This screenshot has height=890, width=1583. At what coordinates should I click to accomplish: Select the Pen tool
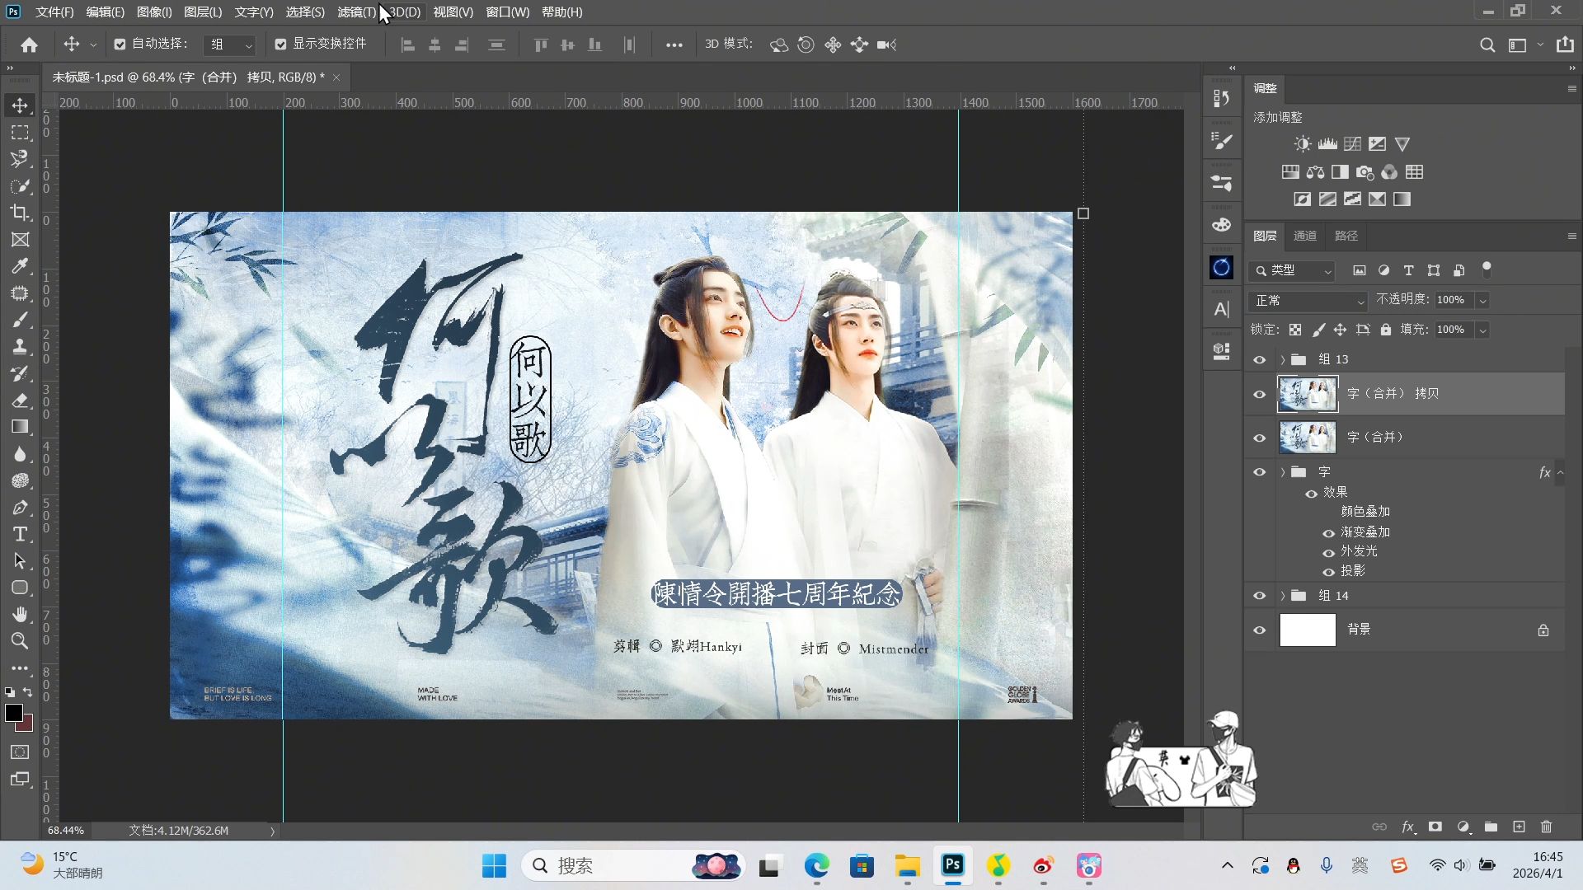coord(20,508)
